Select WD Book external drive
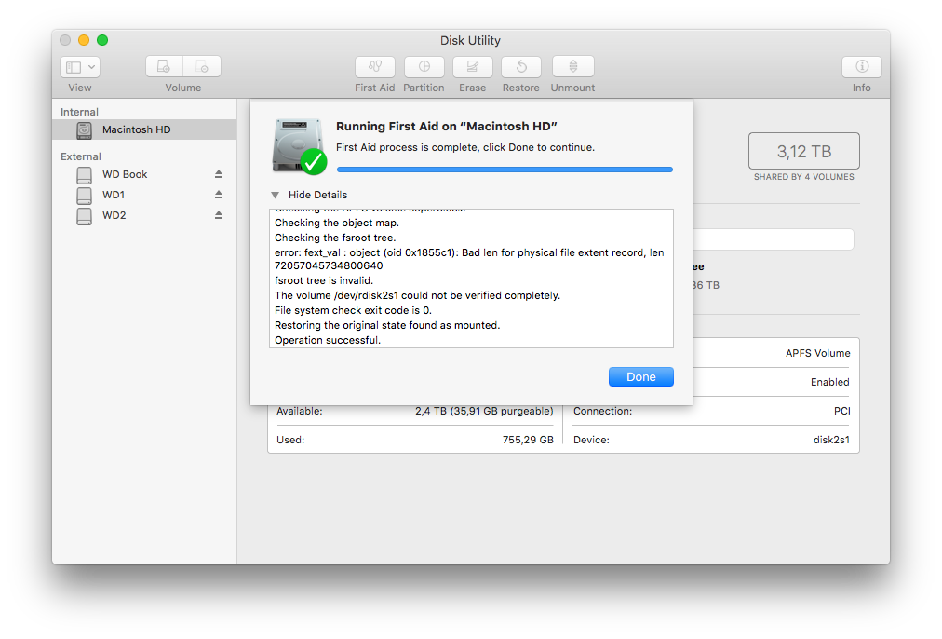This screenshot has width=942, height=639. pos(144,174)
